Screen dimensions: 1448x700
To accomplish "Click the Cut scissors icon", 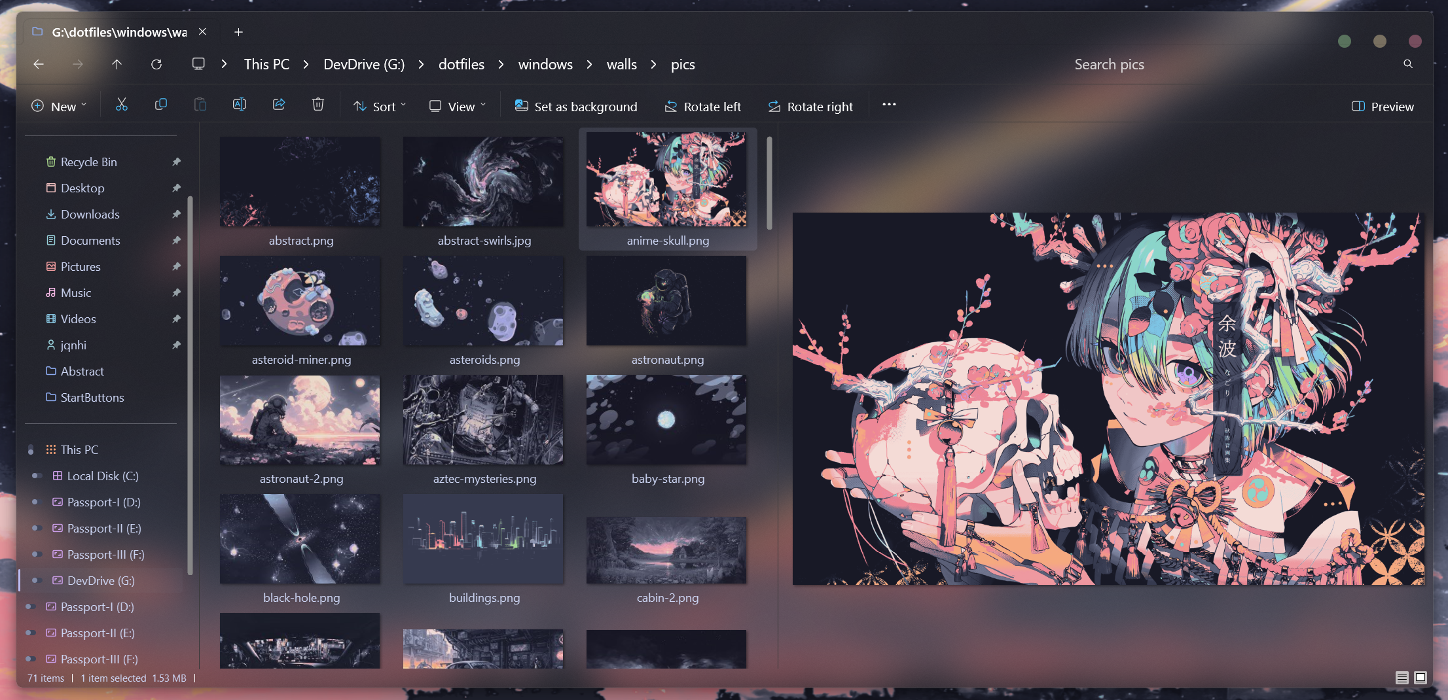I will [122, 105].
